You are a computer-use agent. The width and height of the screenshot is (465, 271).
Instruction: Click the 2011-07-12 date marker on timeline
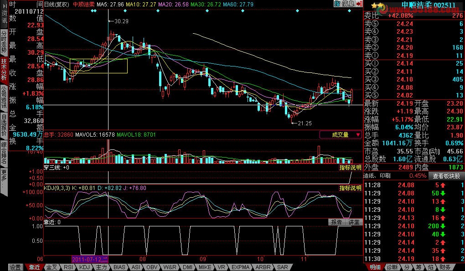click(x=90, y=260)
